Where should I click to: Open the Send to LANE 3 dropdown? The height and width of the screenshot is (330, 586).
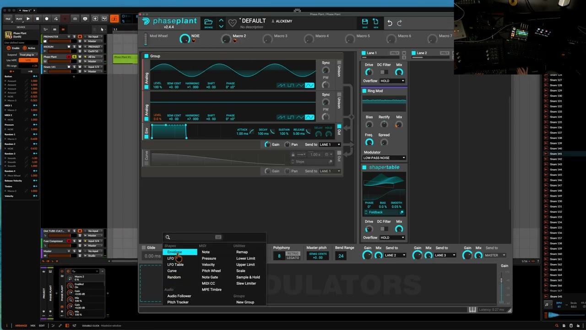(x=445, y=255)
